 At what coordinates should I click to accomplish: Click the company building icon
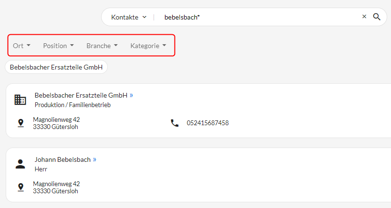pyautogui.click(x=20, y=100)
